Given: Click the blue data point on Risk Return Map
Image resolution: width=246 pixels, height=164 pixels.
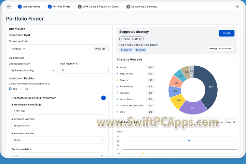Looking at the screenshot, I should pyautogui.click(x=189, y=140).
